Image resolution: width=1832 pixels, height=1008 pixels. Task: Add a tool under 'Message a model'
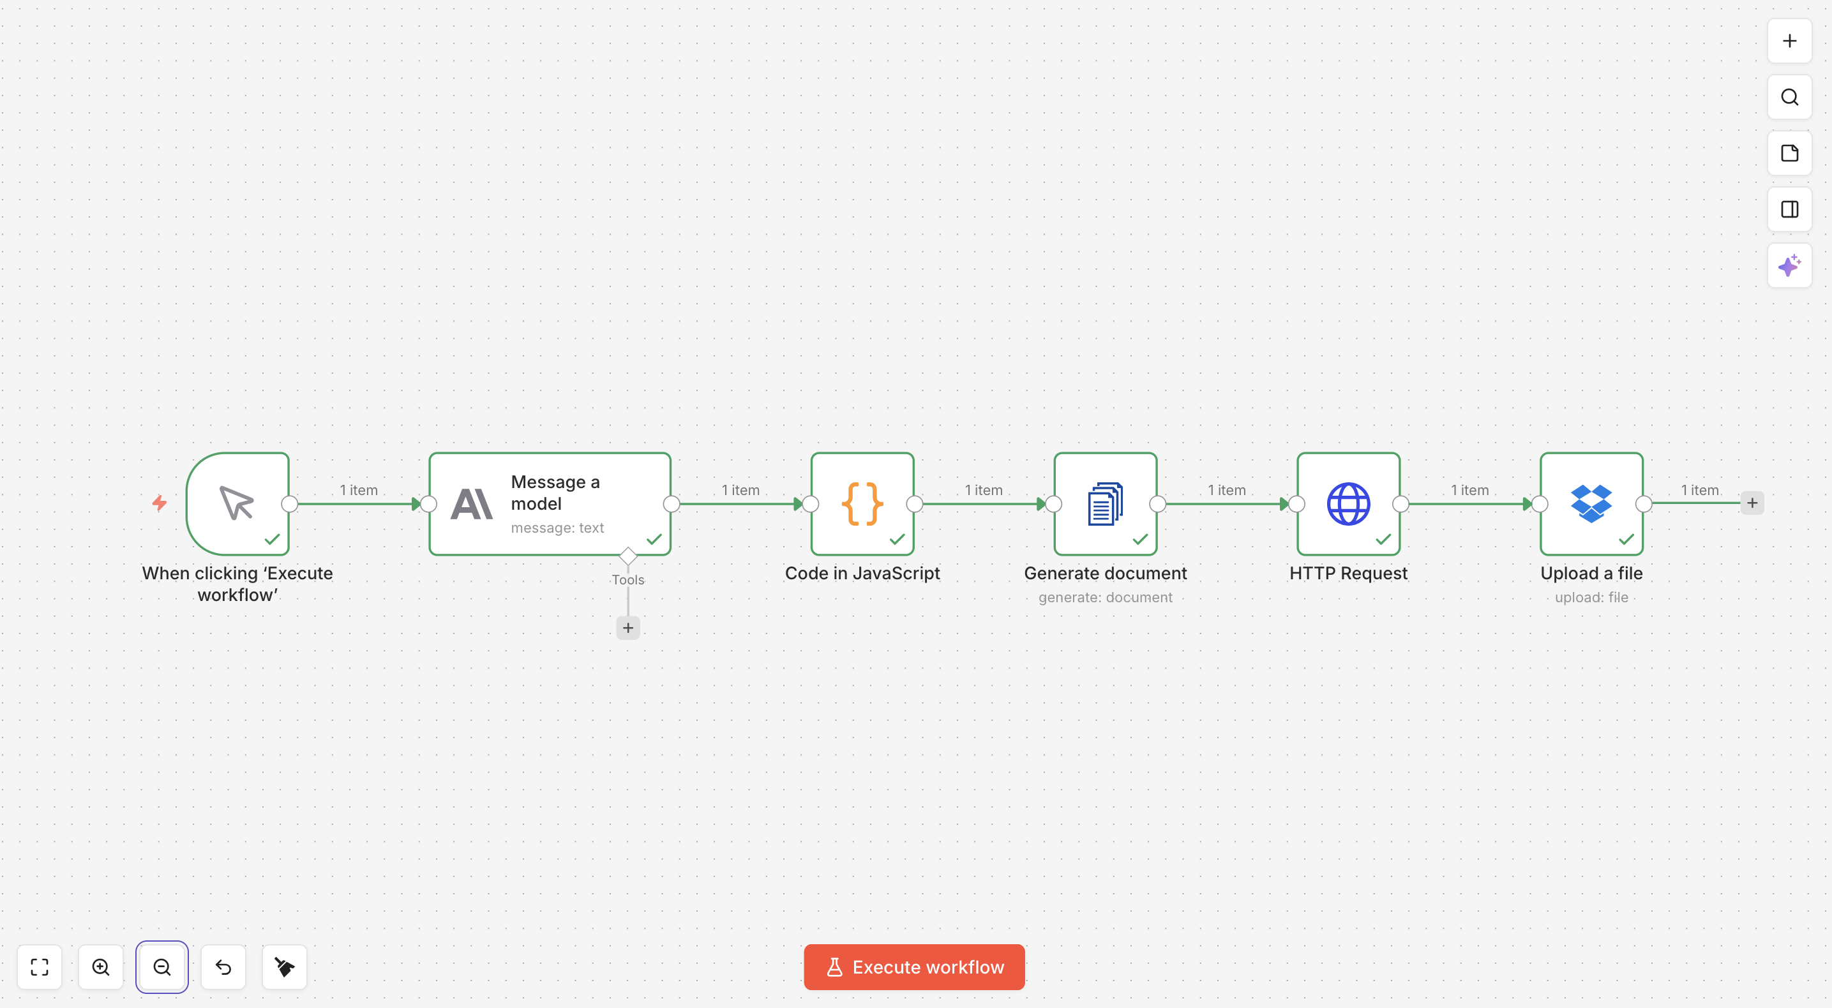pyautogui.click(x=628, y=628)
